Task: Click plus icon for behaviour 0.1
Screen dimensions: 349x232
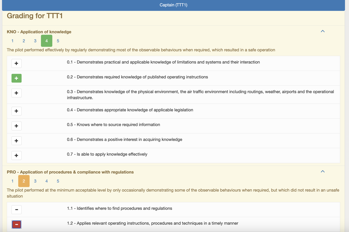Action: [x=16, y=63]
